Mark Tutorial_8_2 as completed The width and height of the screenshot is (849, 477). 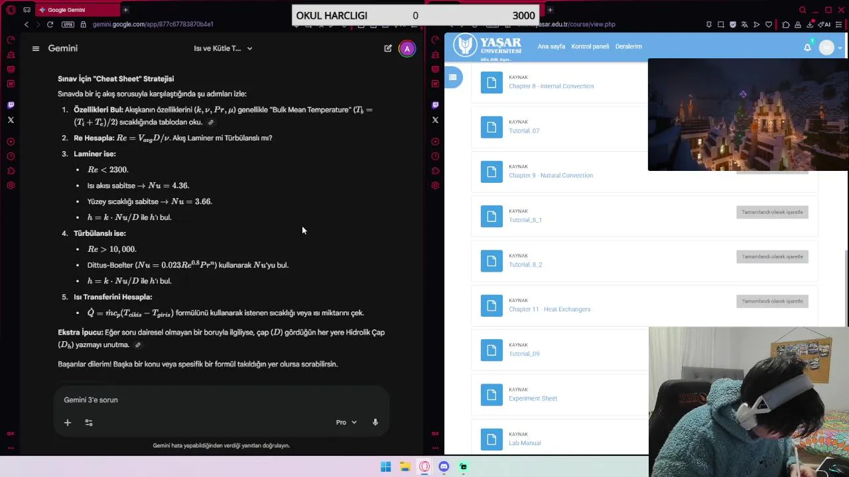[x=772, y=256]
